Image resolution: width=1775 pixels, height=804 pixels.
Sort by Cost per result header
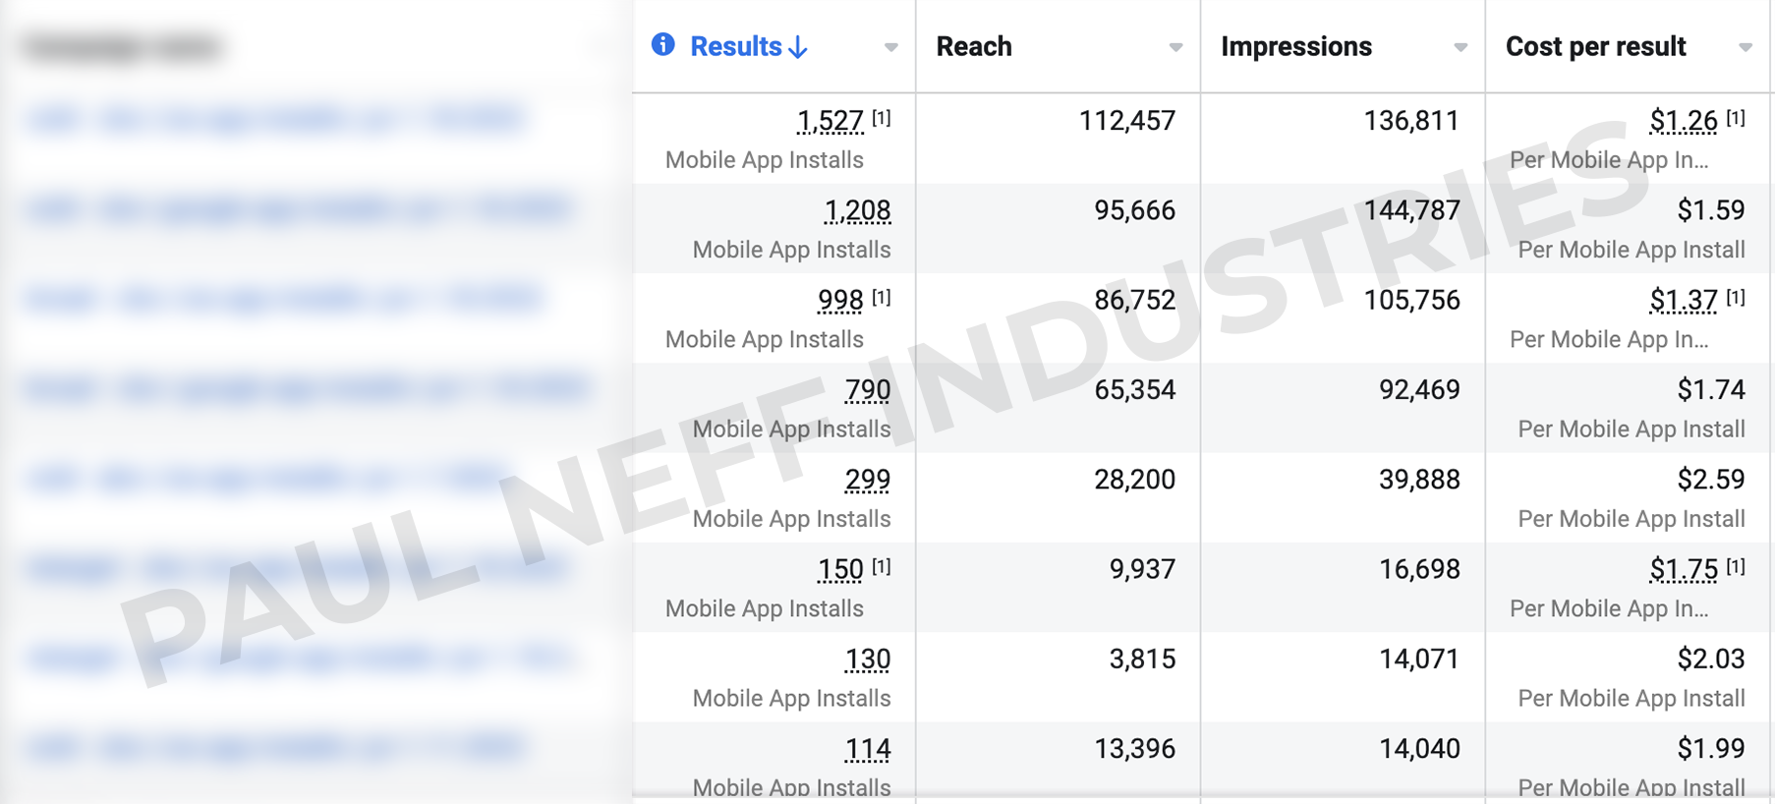point(1596,46)
